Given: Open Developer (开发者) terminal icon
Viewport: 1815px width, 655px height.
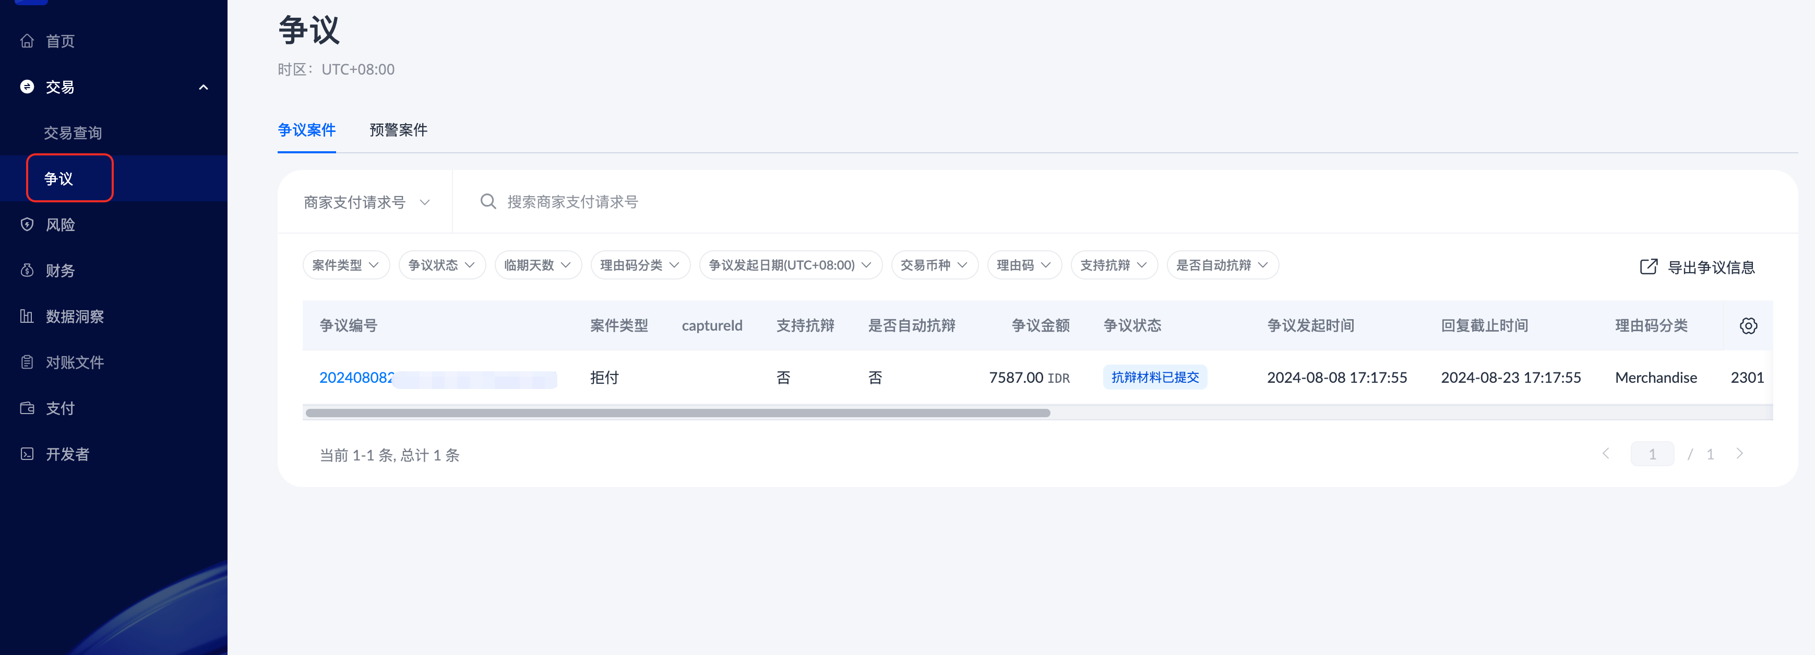Looking at the screenshot, I should coord(27,454).
